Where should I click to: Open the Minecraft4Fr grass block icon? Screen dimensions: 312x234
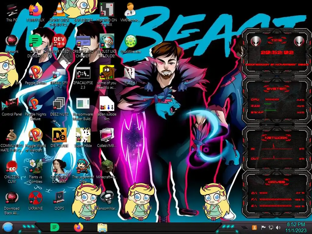[x=107, y=169]
